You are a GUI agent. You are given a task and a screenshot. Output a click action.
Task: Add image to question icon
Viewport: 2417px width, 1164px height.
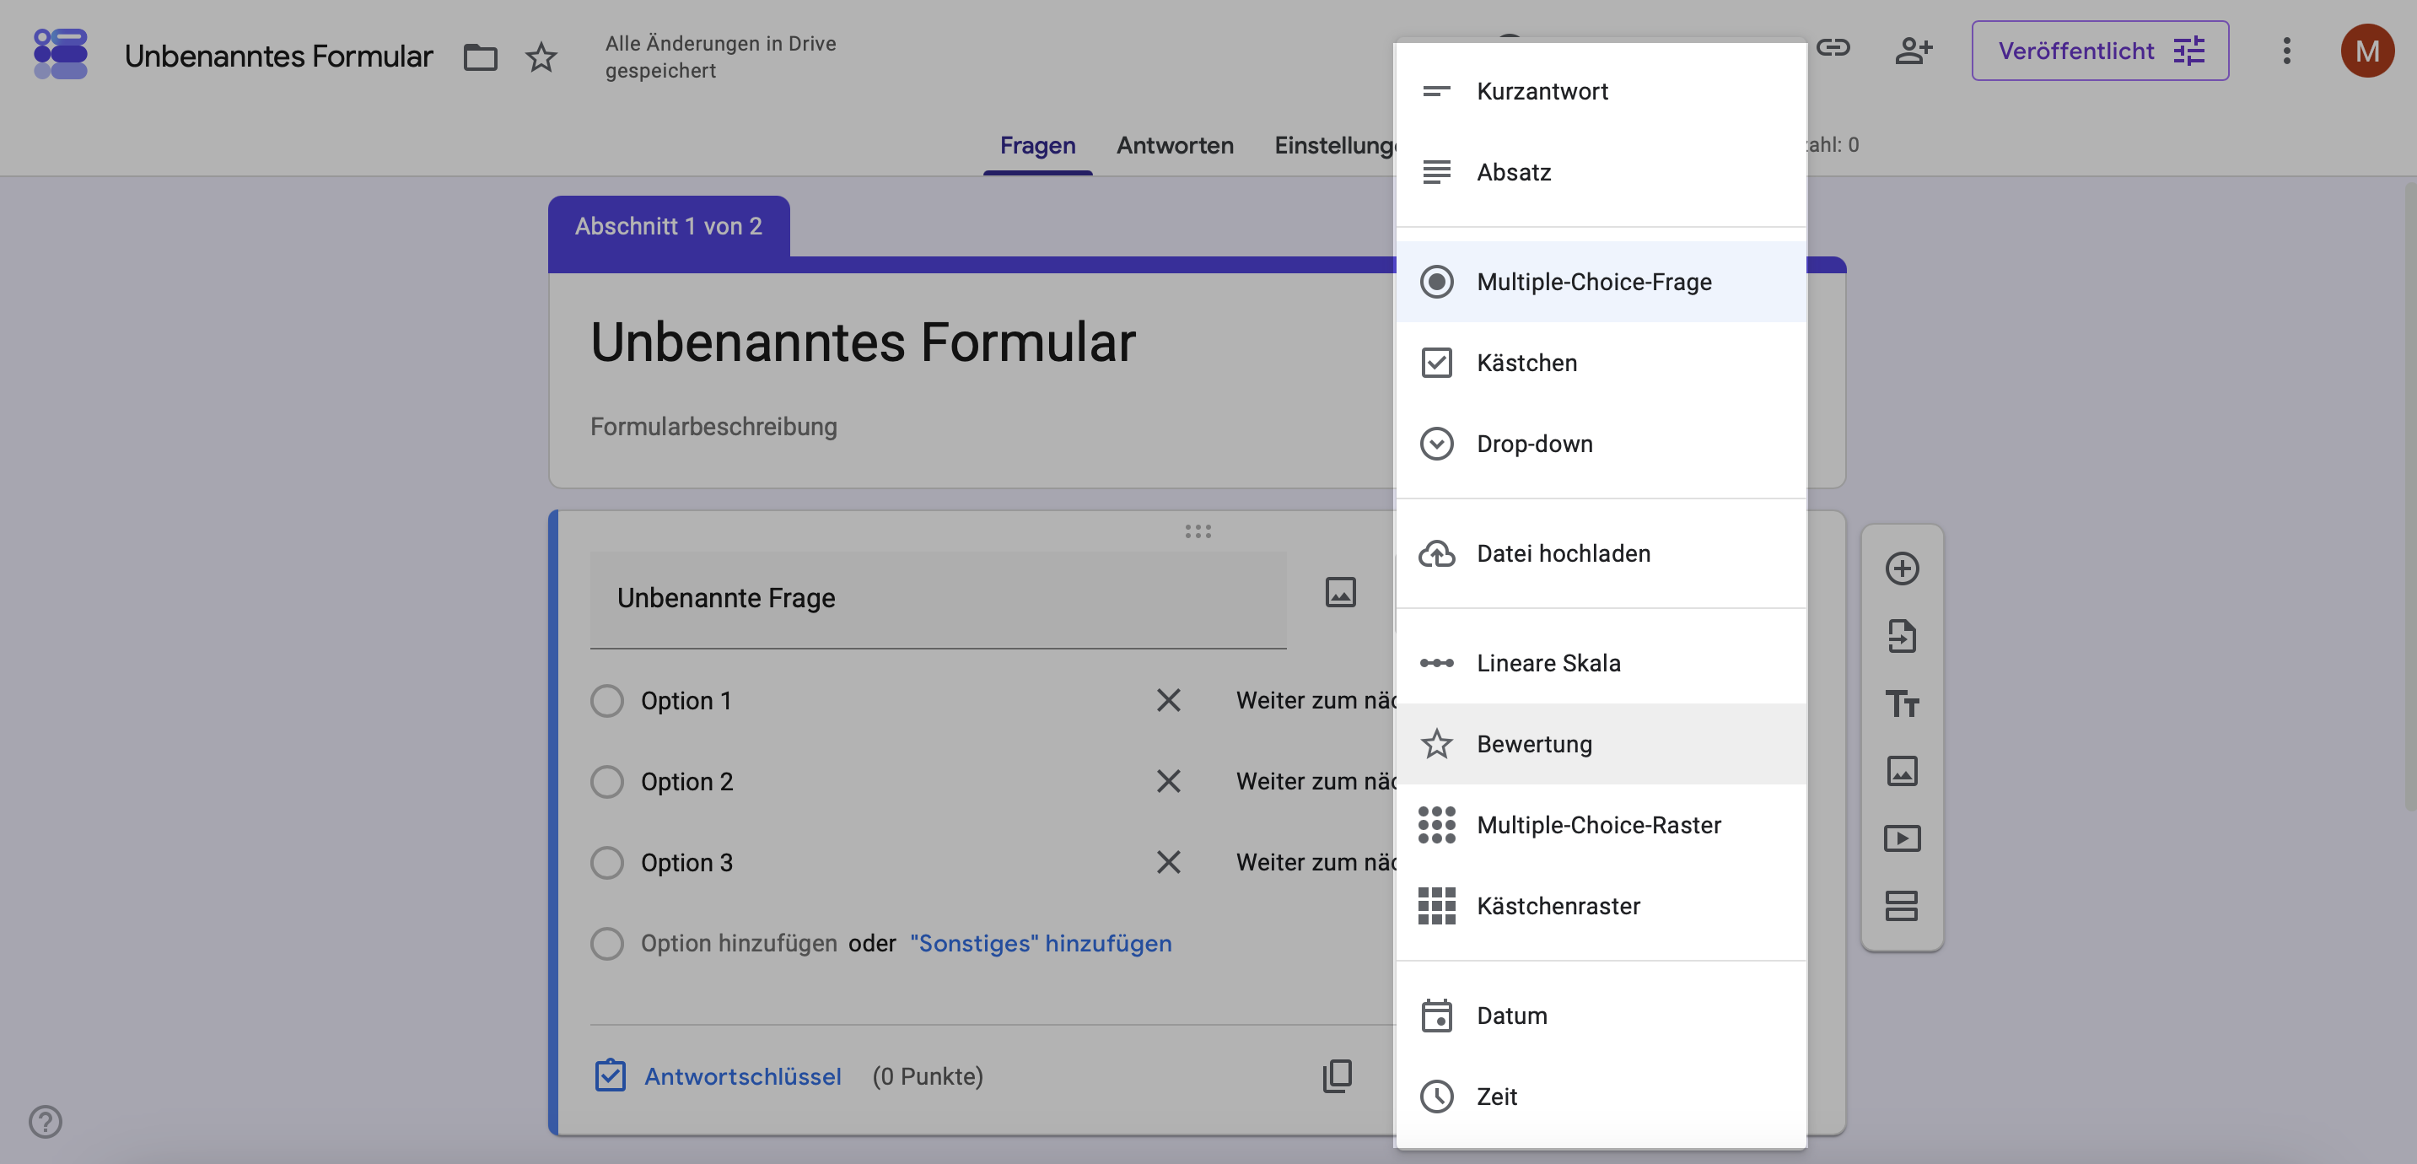pyautogui.click(x=1340, y=591)
